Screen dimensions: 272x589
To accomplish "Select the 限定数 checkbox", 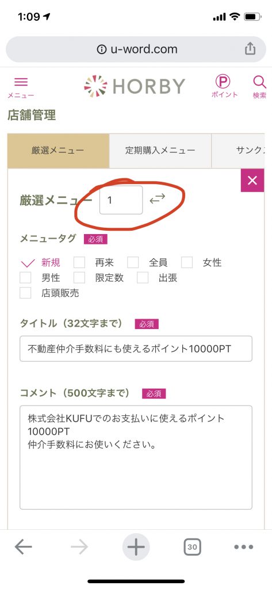I will tap(79, 278).
